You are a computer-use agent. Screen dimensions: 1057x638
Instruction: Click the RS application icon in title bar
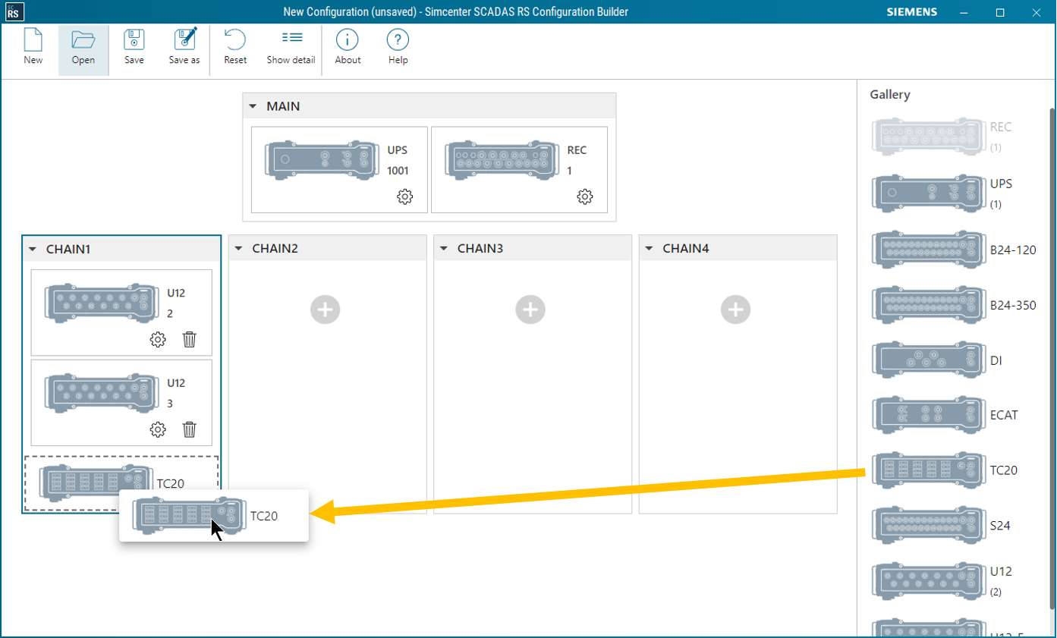click(x=14, y=11)
